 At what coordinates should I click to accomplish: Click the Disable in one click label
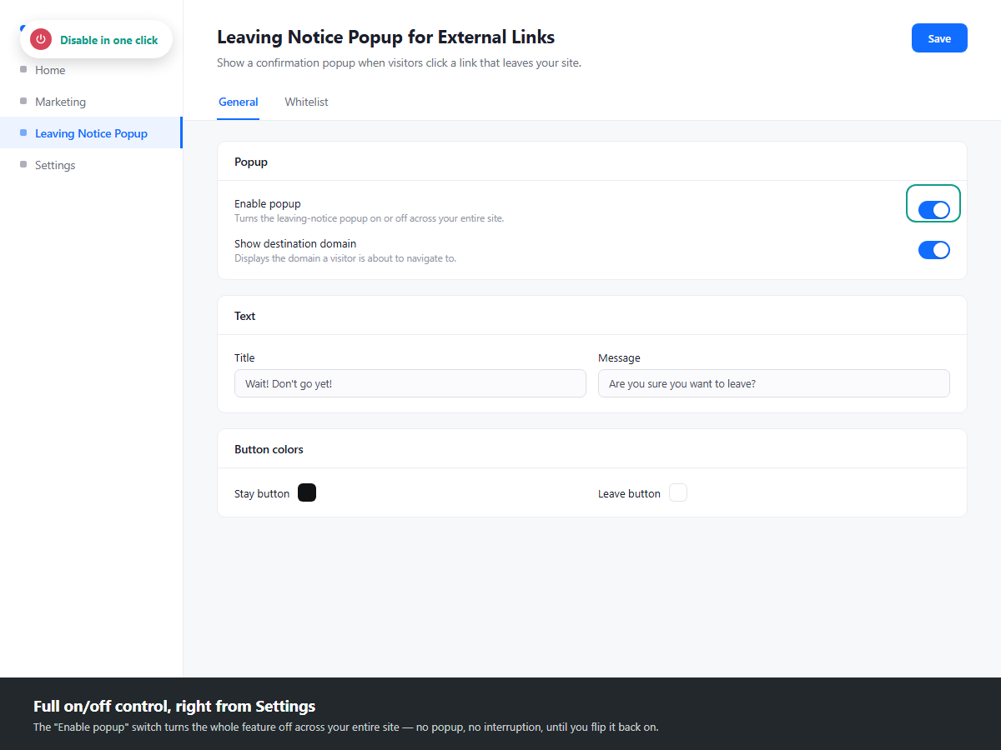click(108, 40)
